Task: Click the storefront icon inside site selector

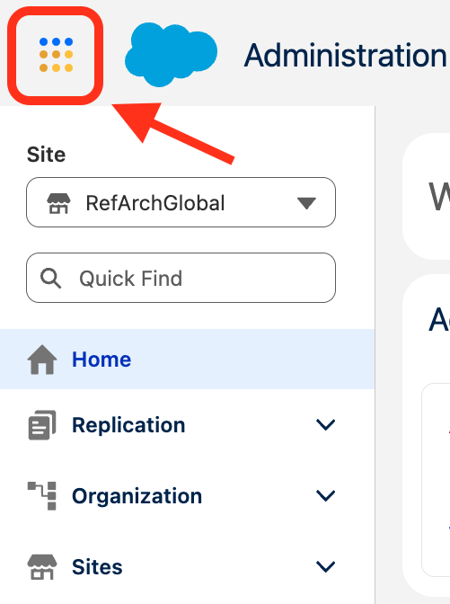Action: [58, 203]
